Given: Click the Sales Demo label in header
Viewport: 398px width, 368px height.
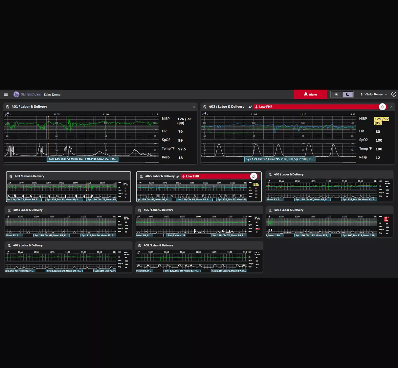Looking at the screenshot, I should (x=52, y=95).
